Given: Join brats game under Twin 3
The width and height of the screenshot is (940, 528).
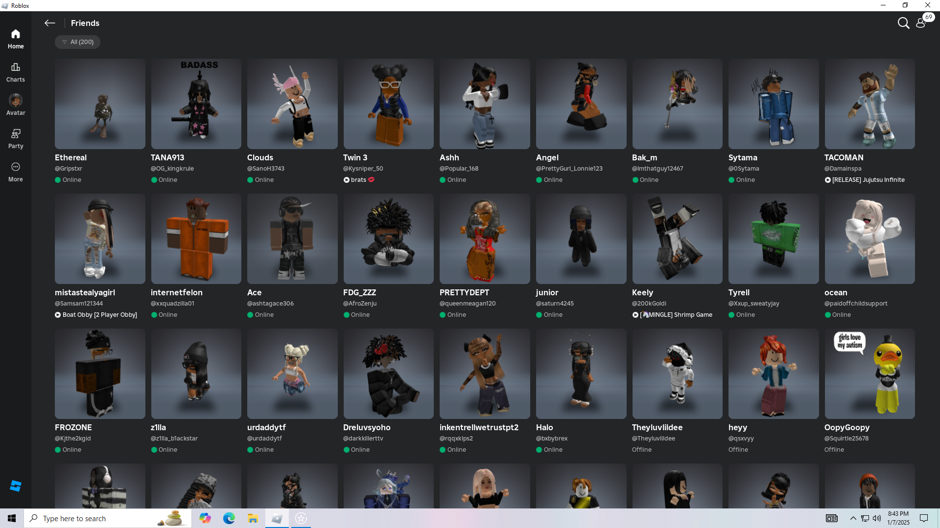Looking at the screenshot, I should click(x=359, y=180).
